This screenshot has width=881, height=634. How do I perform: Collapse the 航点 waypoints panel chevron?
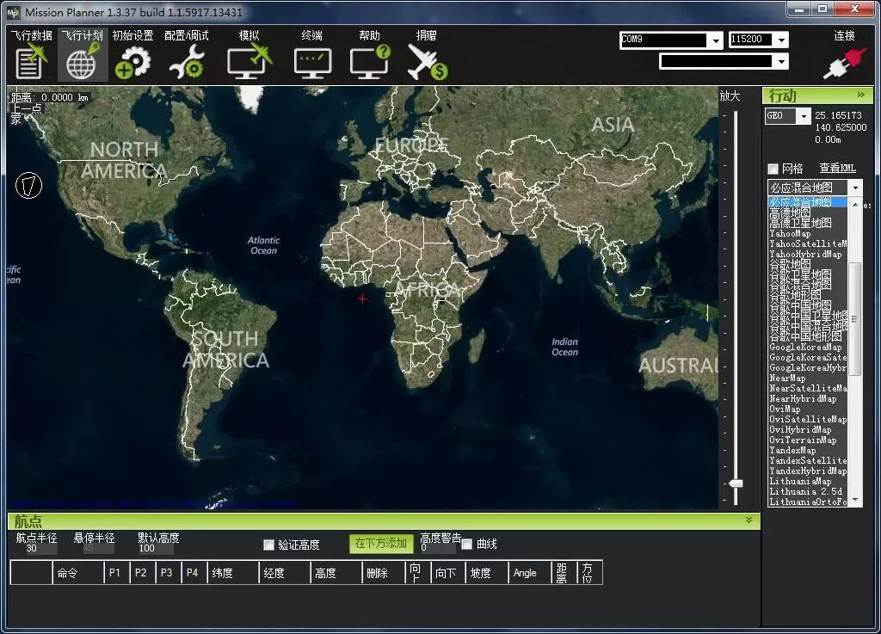coord(748,520)
